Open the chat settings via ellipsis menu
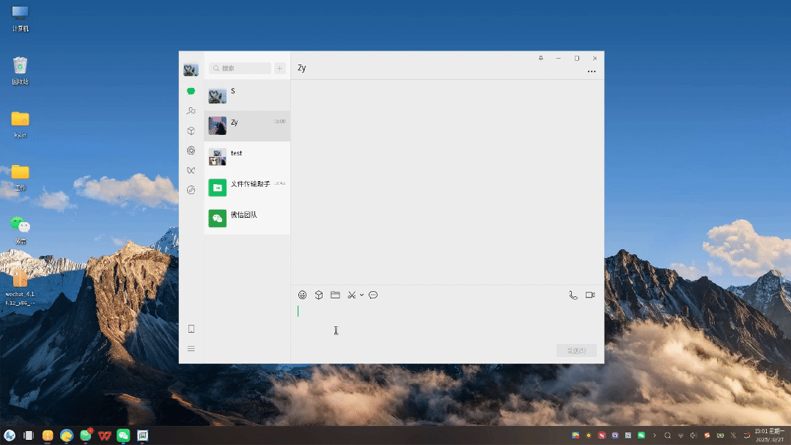The image size is (791, 445). pyautogui.click(x=592, y=71)
